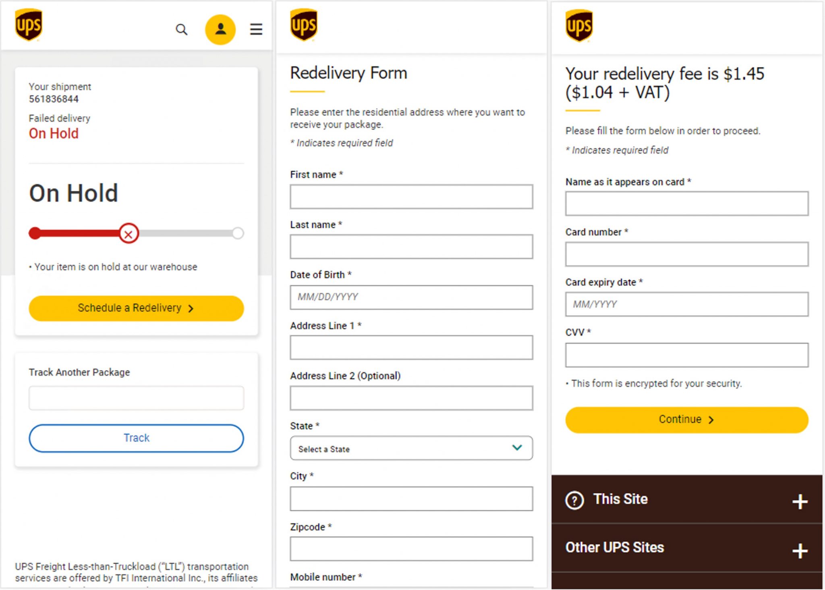Click the question mark icon beside This Site

click(574, 501)
